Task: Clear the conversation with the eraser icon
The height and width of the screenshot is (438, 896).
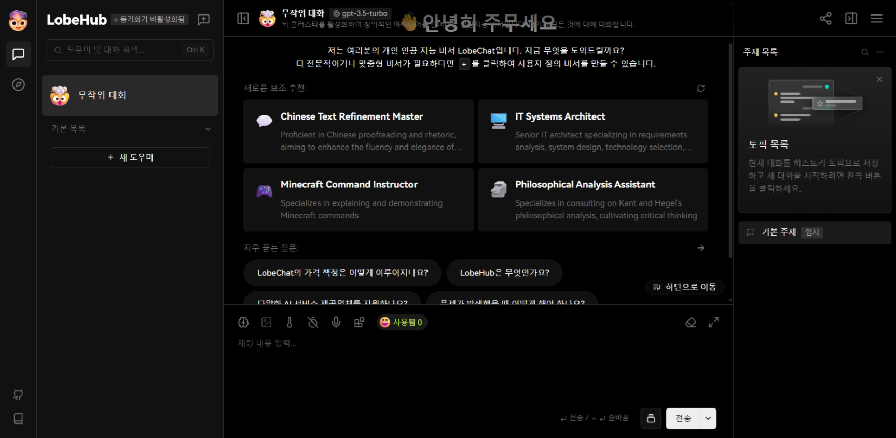Action: click(691, 323)
